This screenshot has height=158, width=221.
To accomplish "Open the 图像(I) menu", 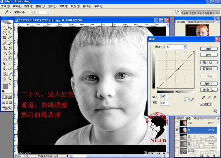I will point(29,6).
